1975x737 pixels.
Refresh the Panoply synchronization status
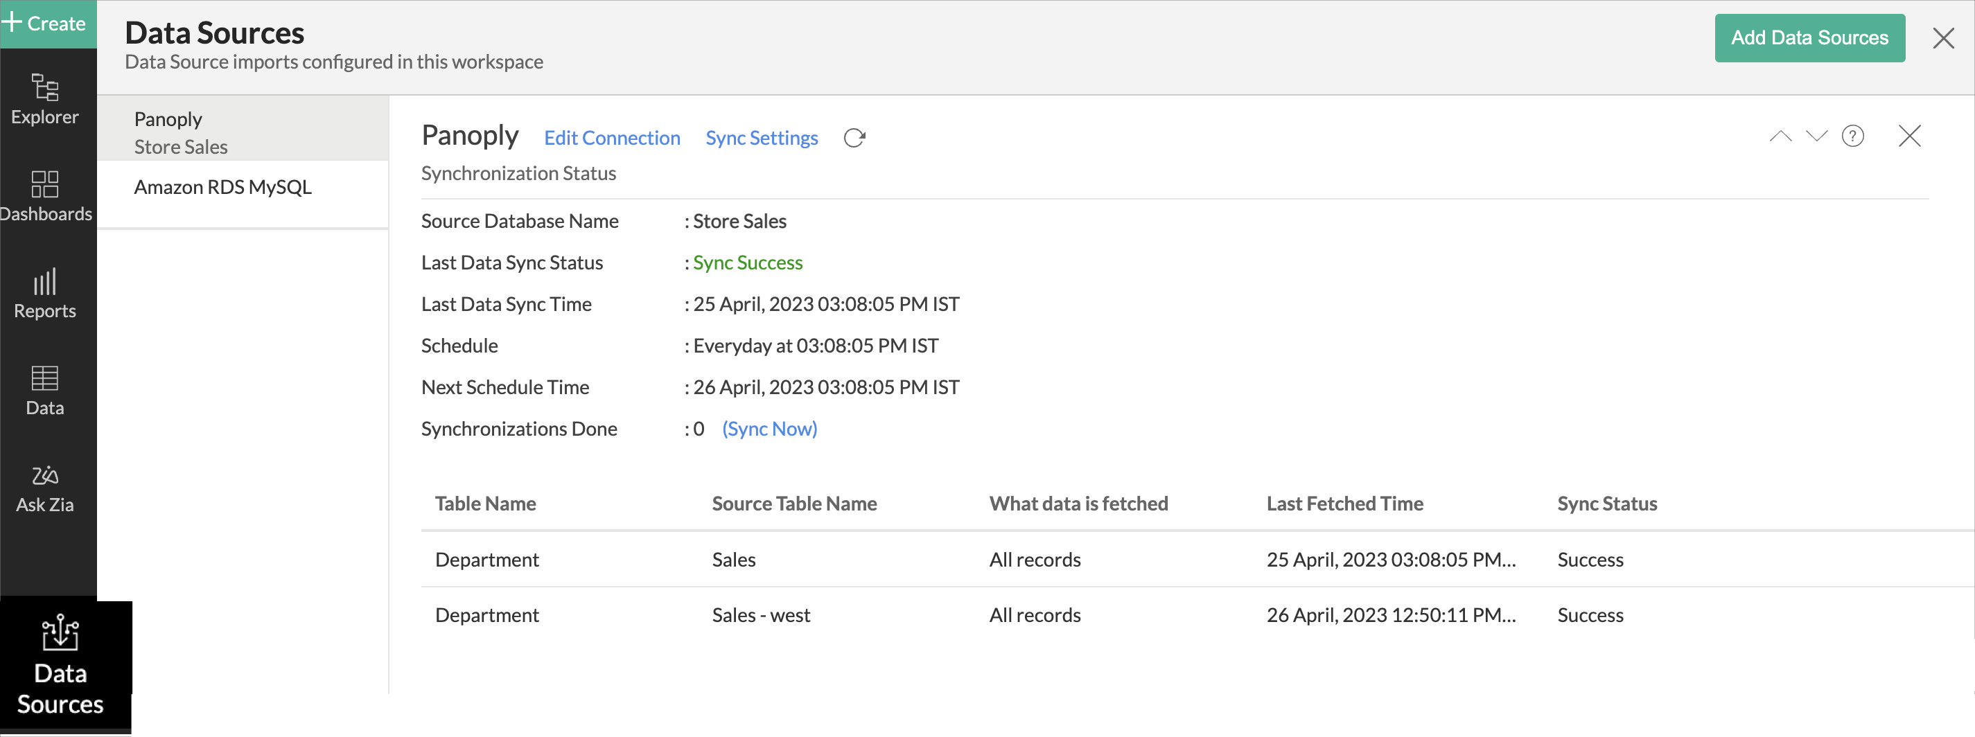[x=854, y=138]
